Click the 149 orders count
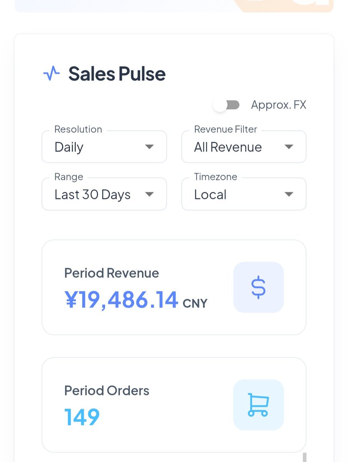348x462 pixels. tap(82, 417)
